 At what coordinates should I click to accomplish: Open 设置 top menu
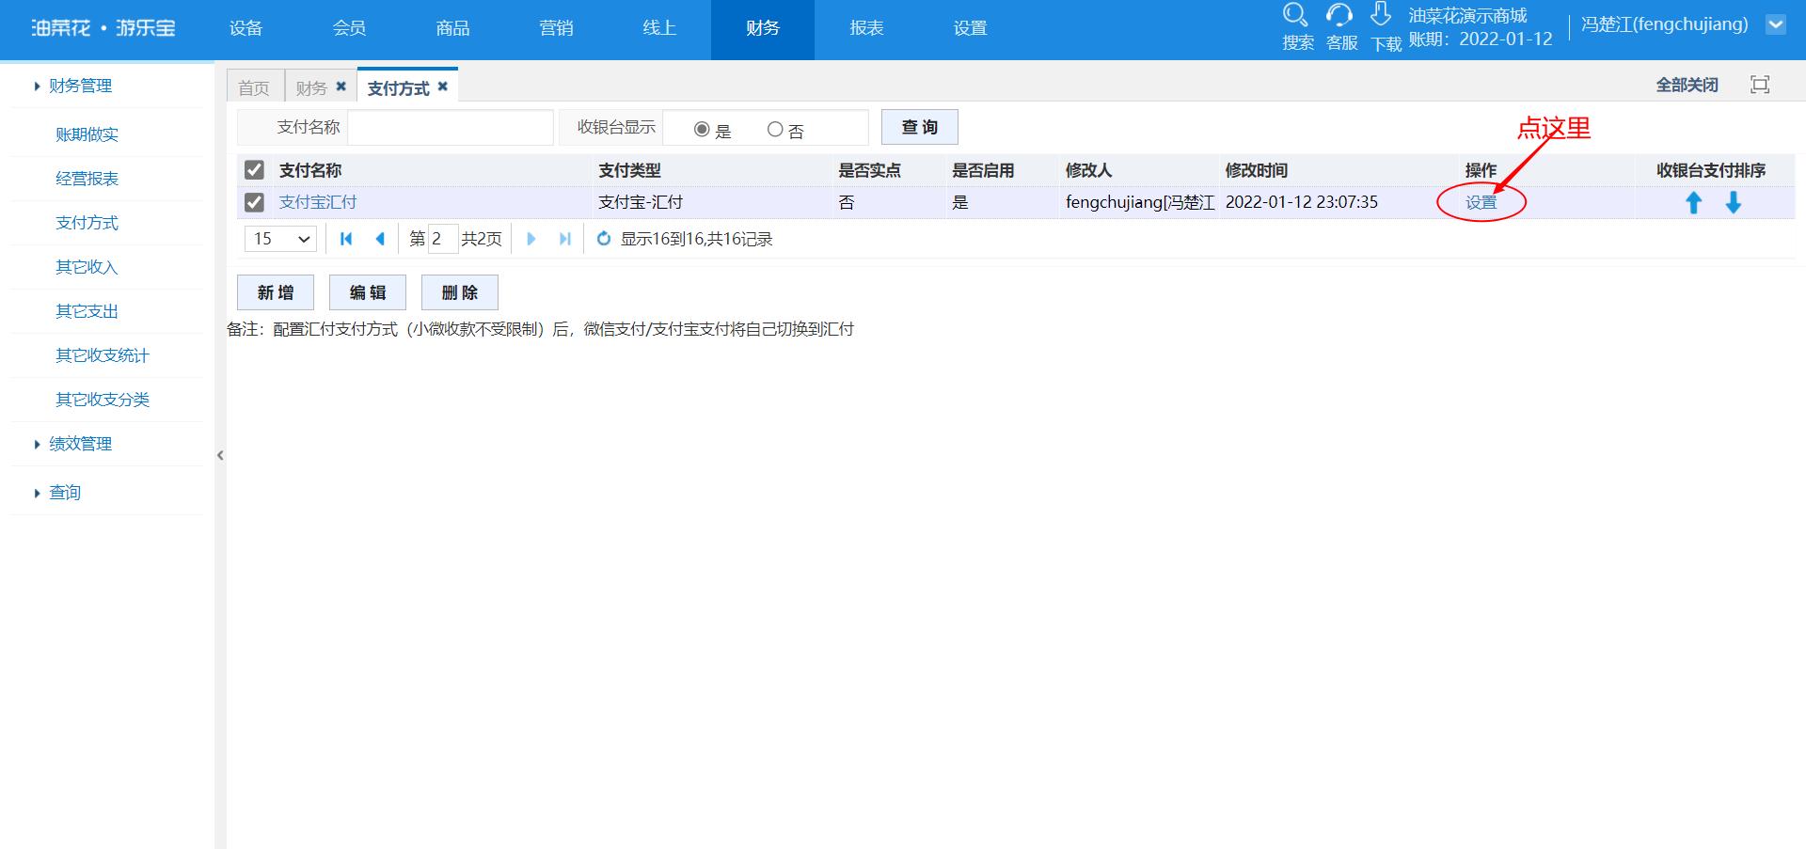970,29
